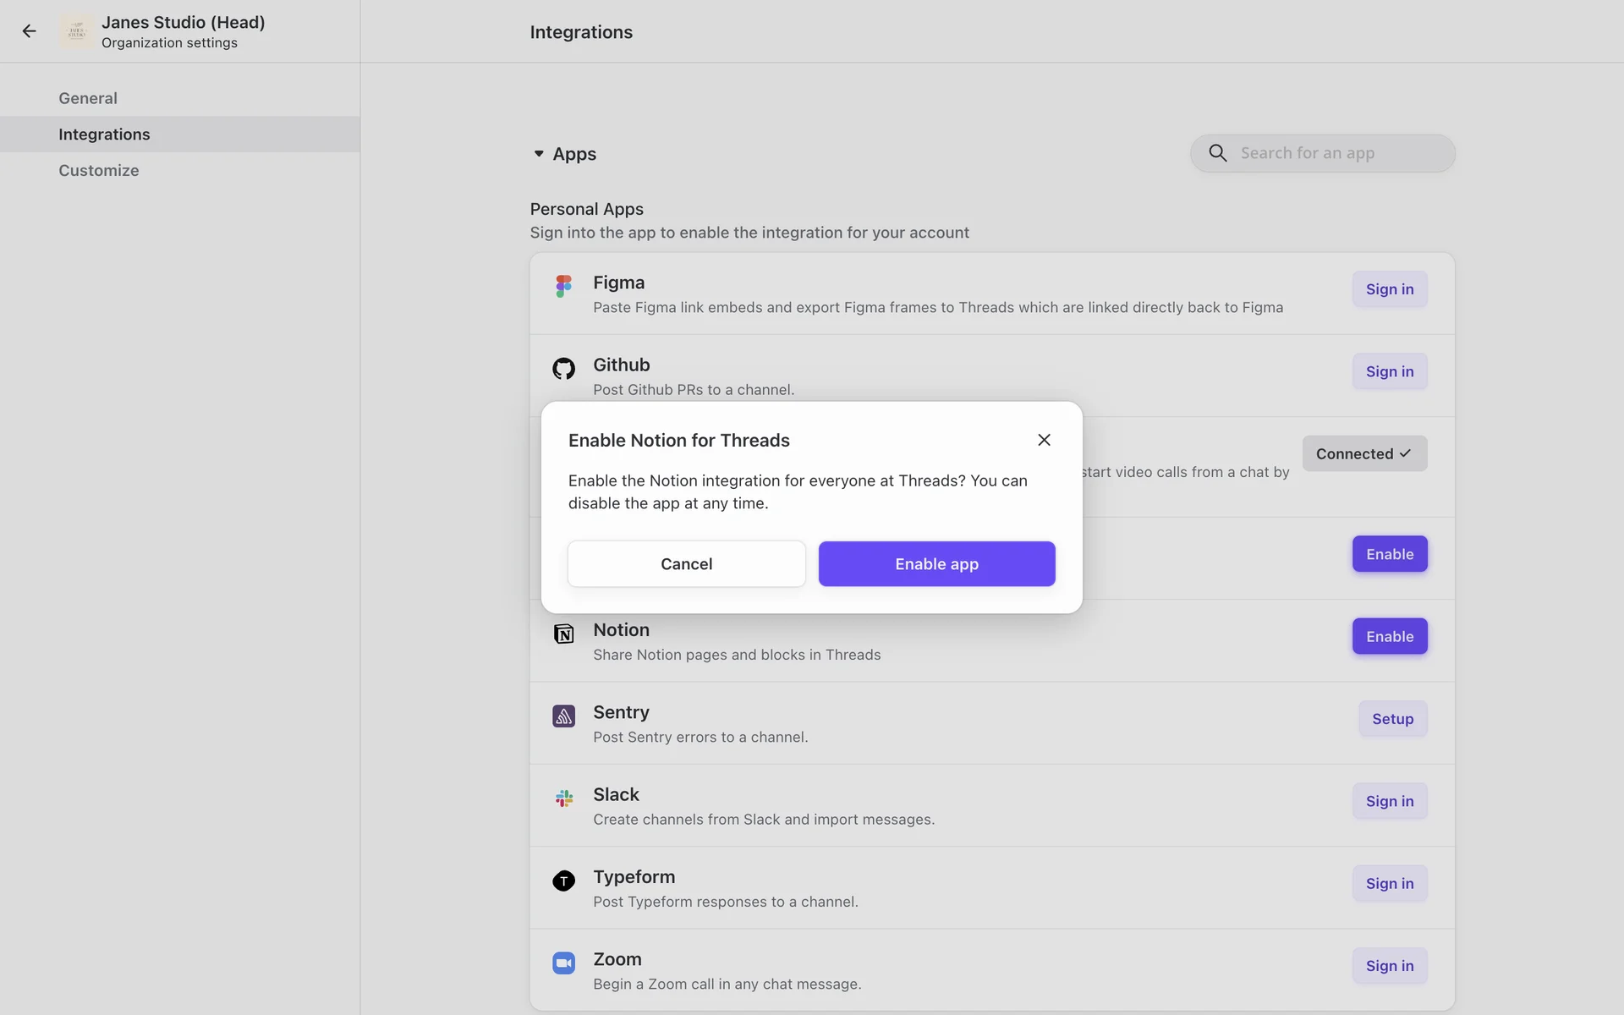The width and height of the screenshot is (1624, 1015).
Task: Click the search magnifier icon
Action: [x=1217, y=153]
